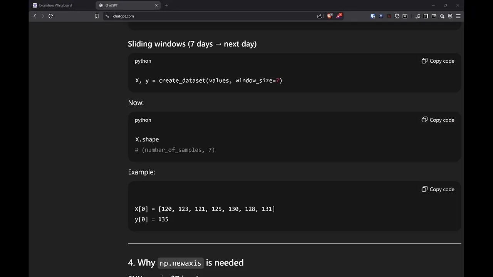The width and height of the screenshot is (493, 277).
Task: Open the Leo AI sparkle icon
Action: (442, 16)
